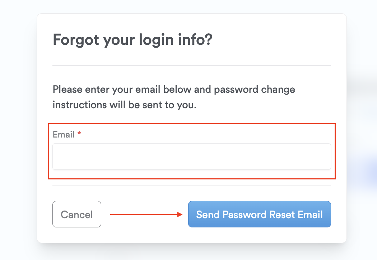
Task: Send the password reset email
Action: tap(259, 214)
